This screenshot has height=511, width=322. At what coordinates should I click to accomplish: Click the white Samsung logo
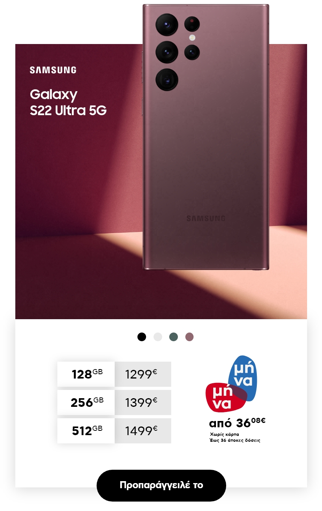coord(53,70)
